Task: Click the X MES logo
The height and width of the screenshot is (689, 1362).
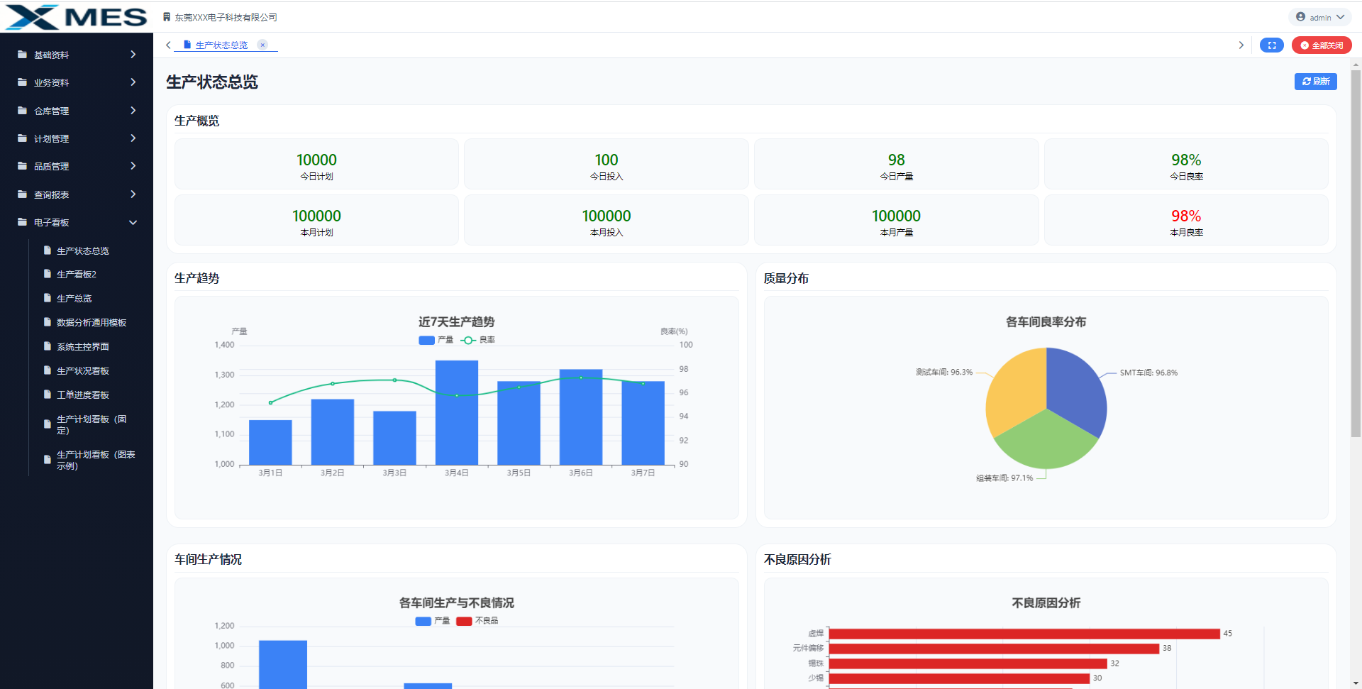Action: (x=76, y=17)
